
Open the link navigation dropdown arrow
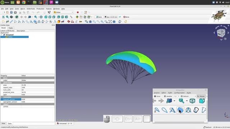[x=32, y=17]
